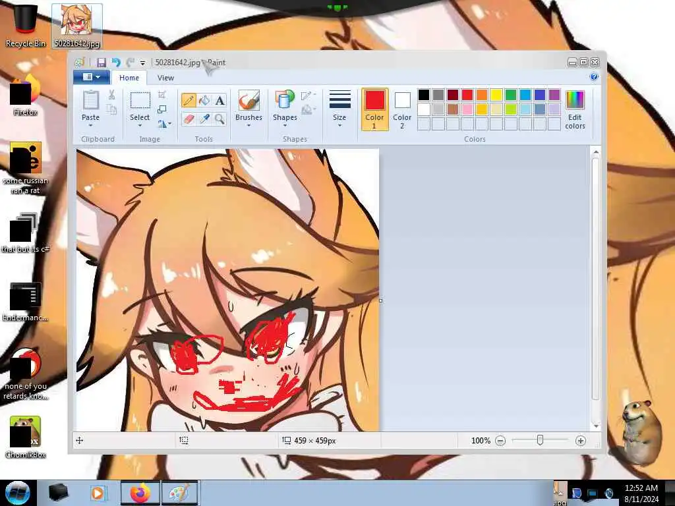Switch to the Home ribbon tab
This screenshot has height=506, width=675.
pos(129,78)
